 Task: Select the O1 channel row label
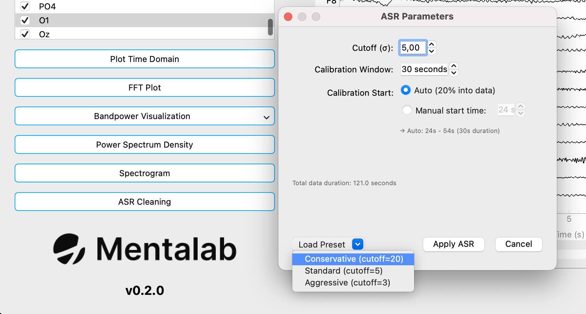44,21
